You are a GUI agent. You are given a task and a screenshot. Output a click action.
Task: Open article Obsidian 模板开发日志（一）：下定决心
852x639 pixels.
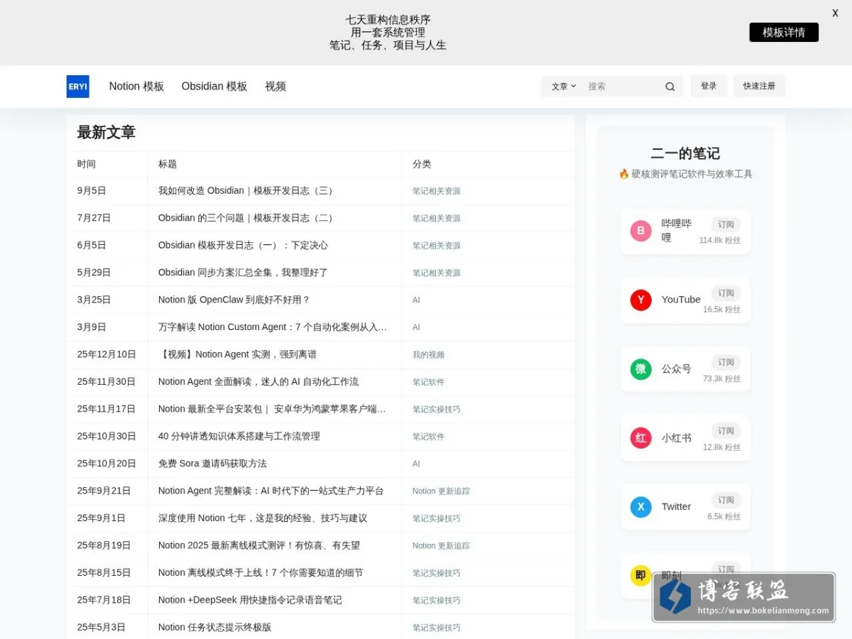tap(243, 246)
